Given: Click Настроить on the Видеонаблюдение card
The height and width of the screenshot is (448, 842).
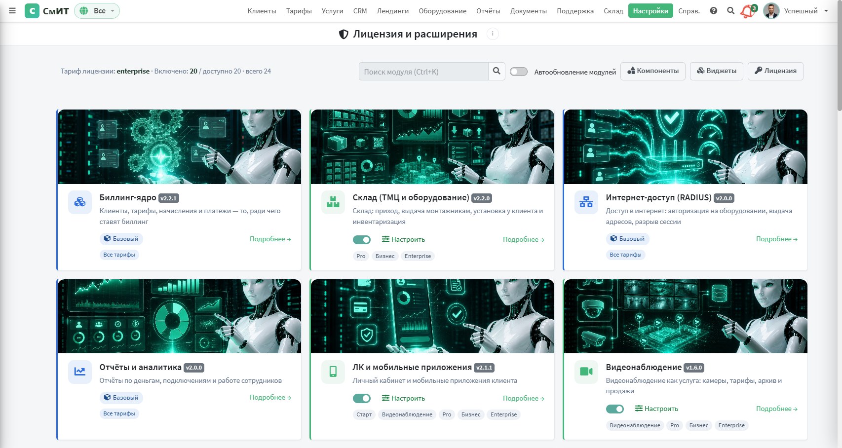Looking at the screenshot, I should coord(656,409).
